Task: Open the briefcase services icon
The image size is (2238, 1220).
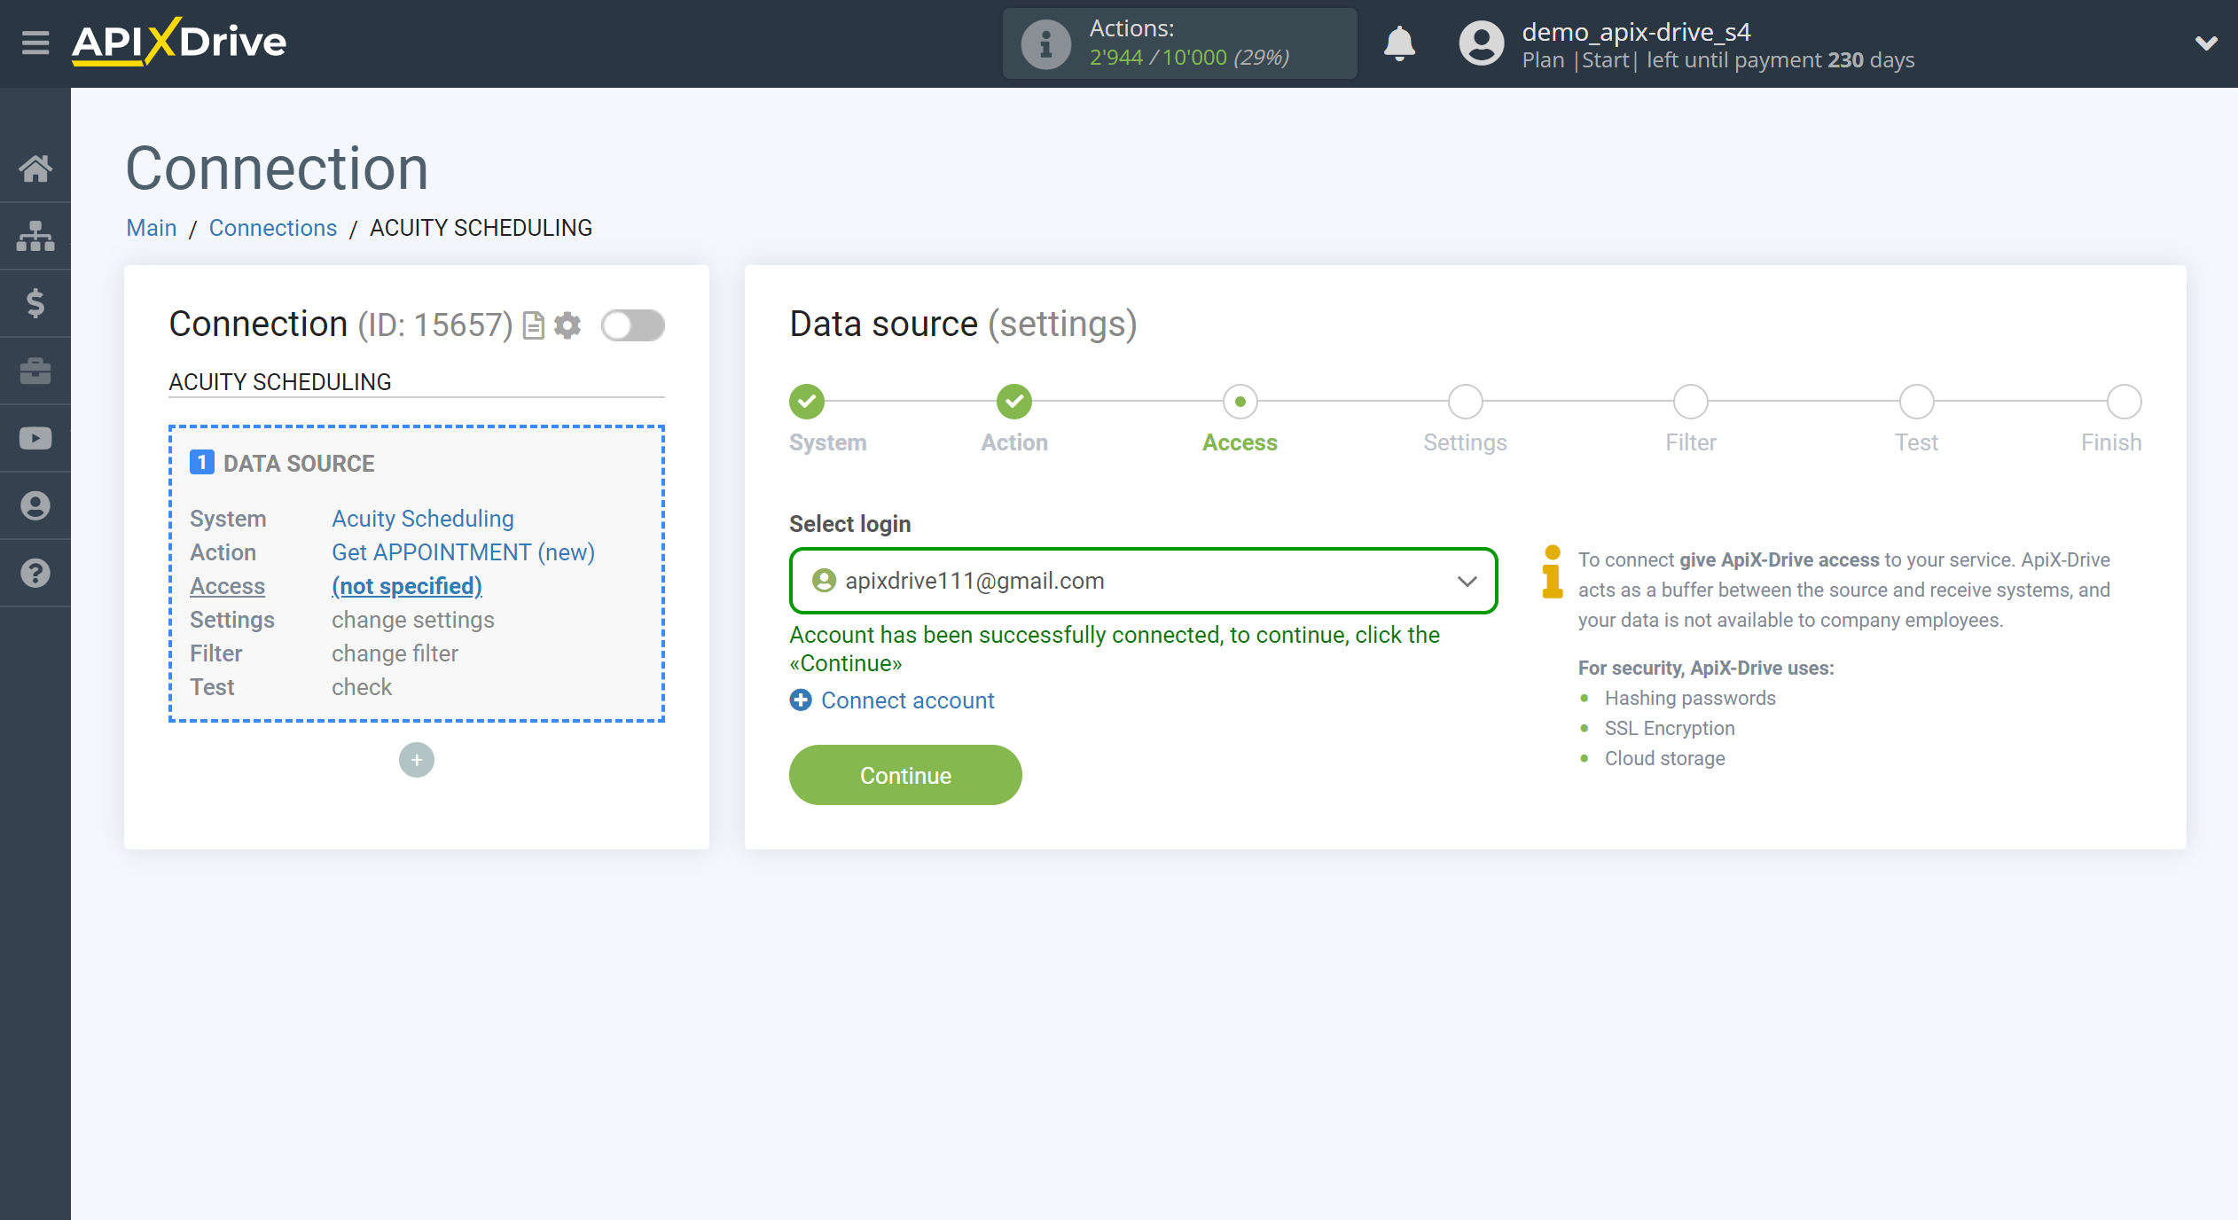Action: [x=35, y=371]
